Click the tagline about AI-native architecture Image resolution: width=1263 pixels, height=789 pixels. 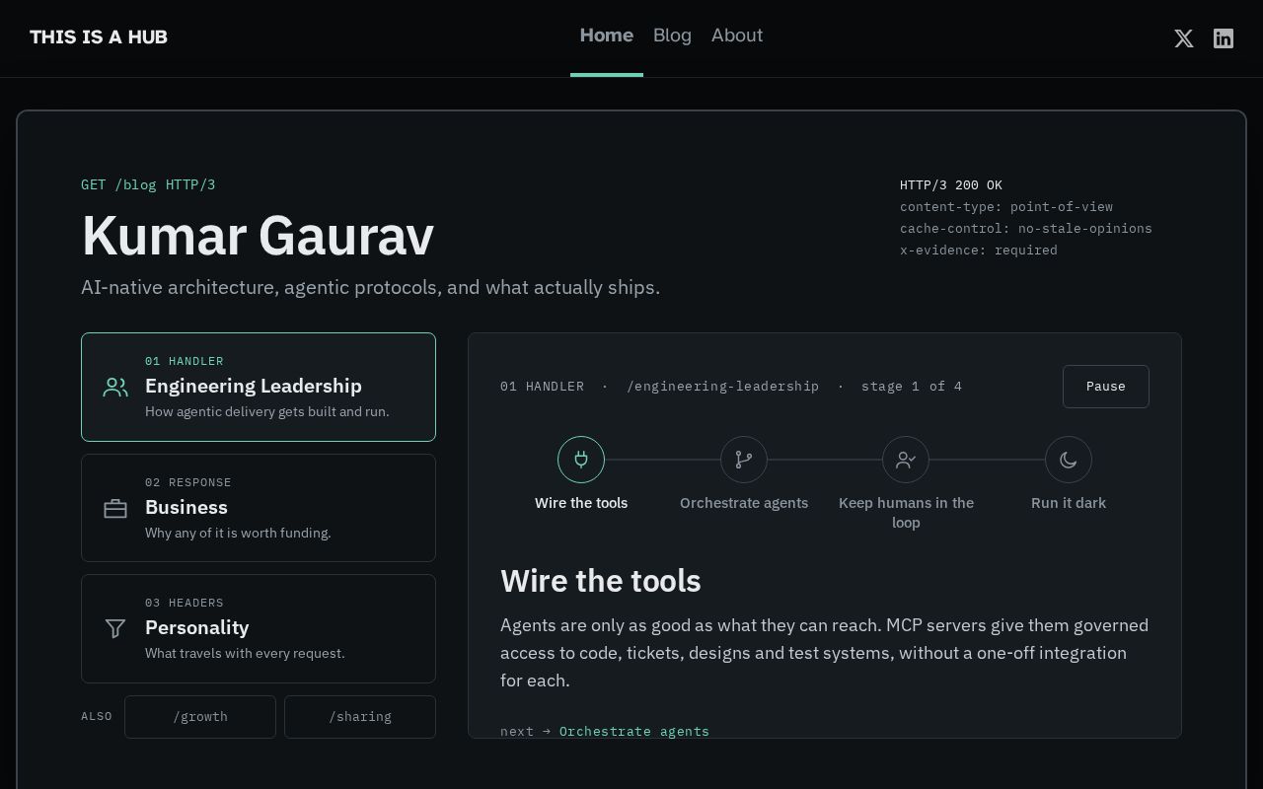click(370, 287)
